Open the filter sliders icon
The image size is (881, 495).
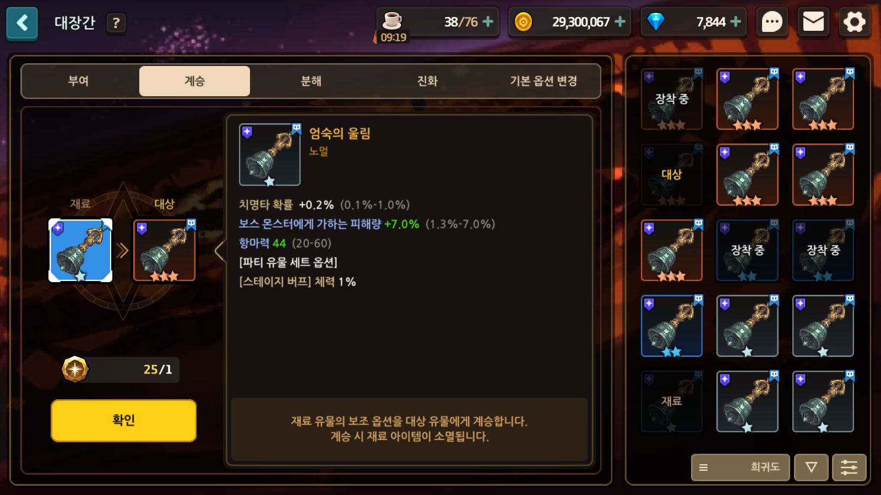849,468
